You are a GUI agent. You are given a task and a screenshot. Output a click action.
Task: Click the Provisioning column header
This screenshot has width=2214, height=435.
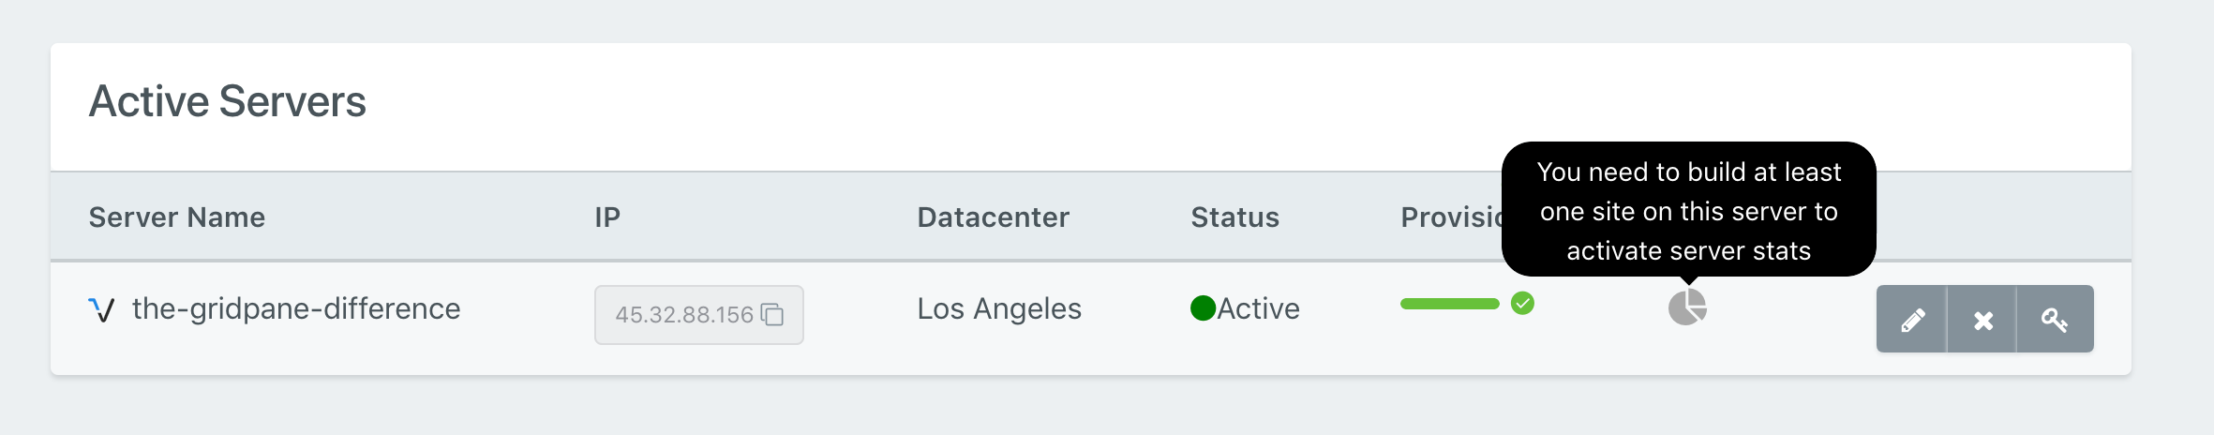(x=1451, y=217)
